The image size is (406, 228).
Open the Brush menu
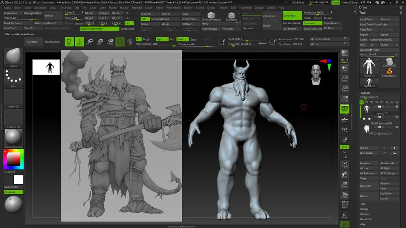pyautogui.click(x=17, y=8)
